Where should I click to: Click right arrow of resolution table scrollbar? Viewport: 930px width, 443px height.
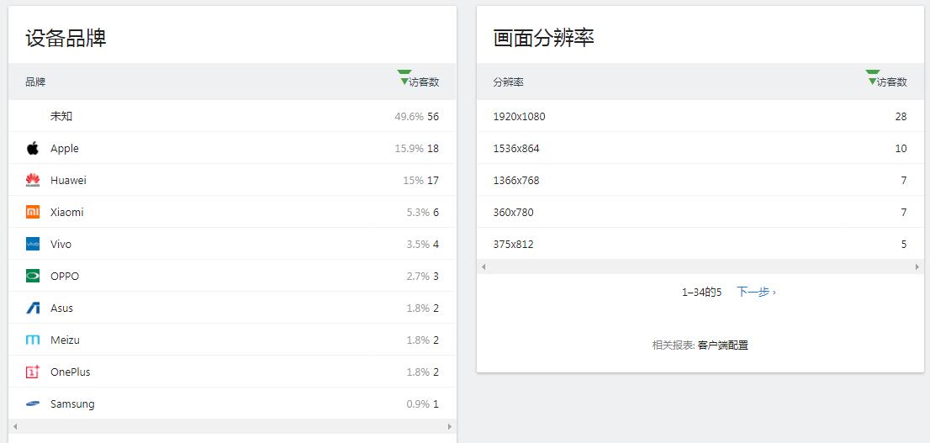[x=917, y=266]
